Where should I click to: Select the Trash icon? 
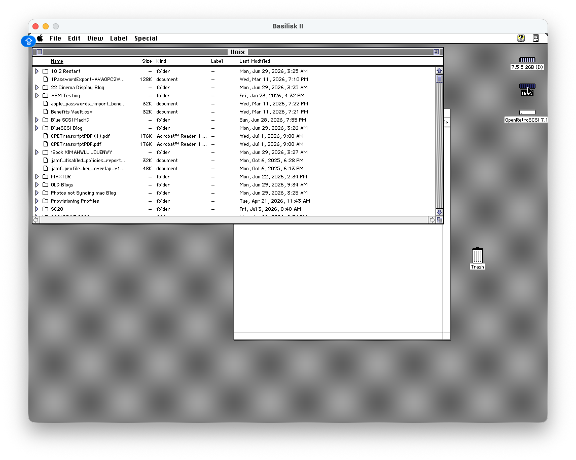click(478, 255)
